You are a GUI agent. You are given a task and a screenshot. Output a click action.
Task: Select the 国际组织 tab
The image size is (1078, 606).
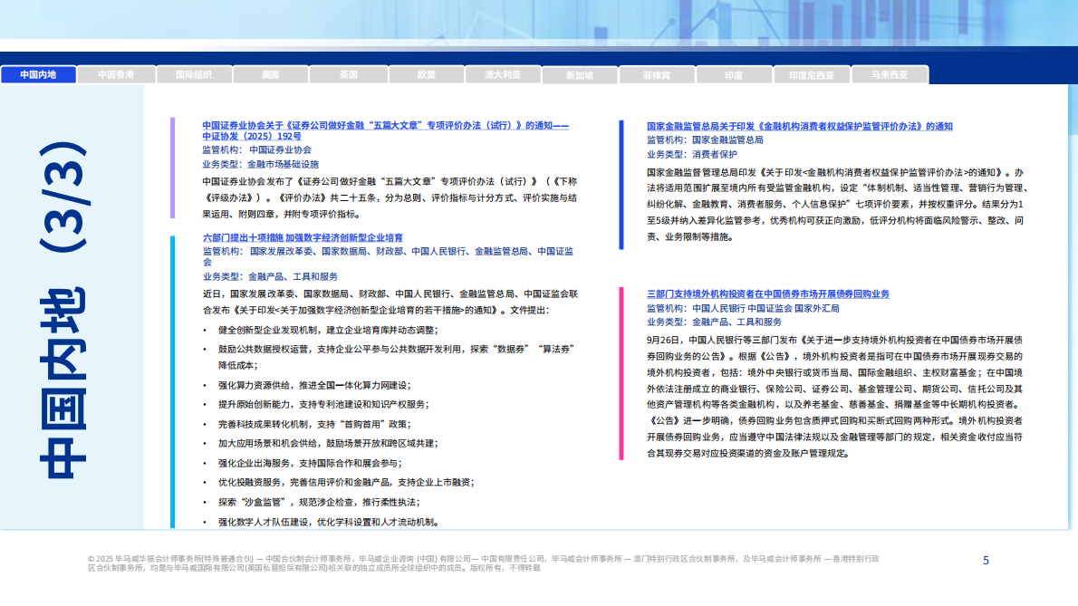pos(195,74)
